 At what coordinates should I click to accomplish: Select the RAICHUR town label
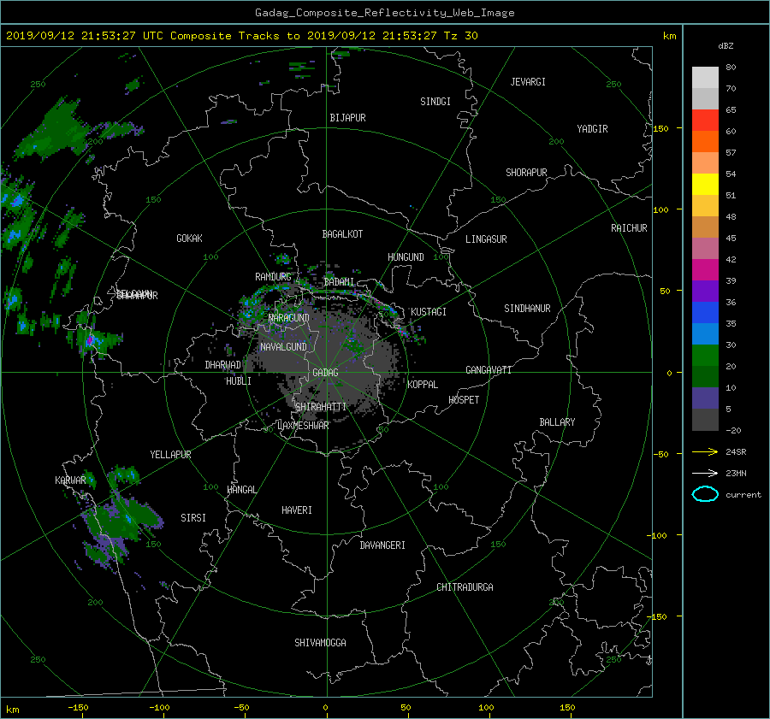(x=629, y=228)
